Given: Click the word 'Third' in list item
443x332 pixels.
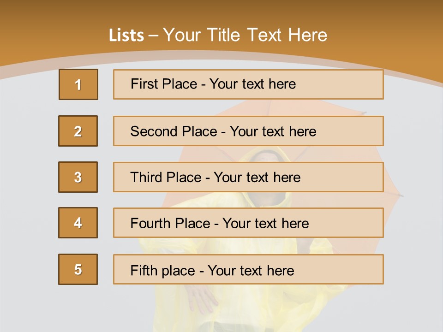Looking at the screenshot, I should pyautogui.click(x=146, y=177).
